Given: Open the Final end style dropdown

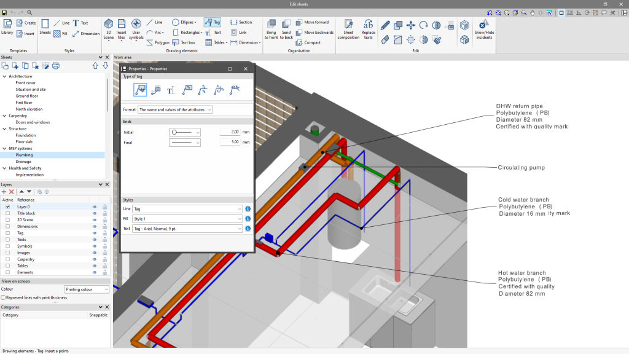Looking at the screenshot, I should (x=185, y=143).
